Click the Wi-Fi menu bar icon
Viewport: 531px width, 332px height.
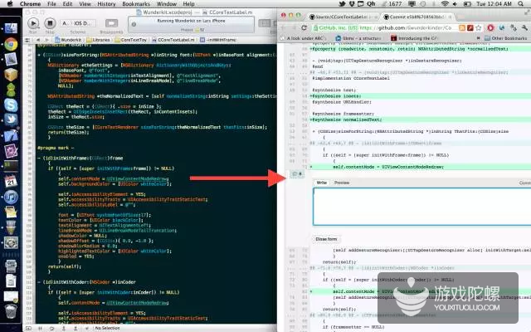tap(445, 3)
